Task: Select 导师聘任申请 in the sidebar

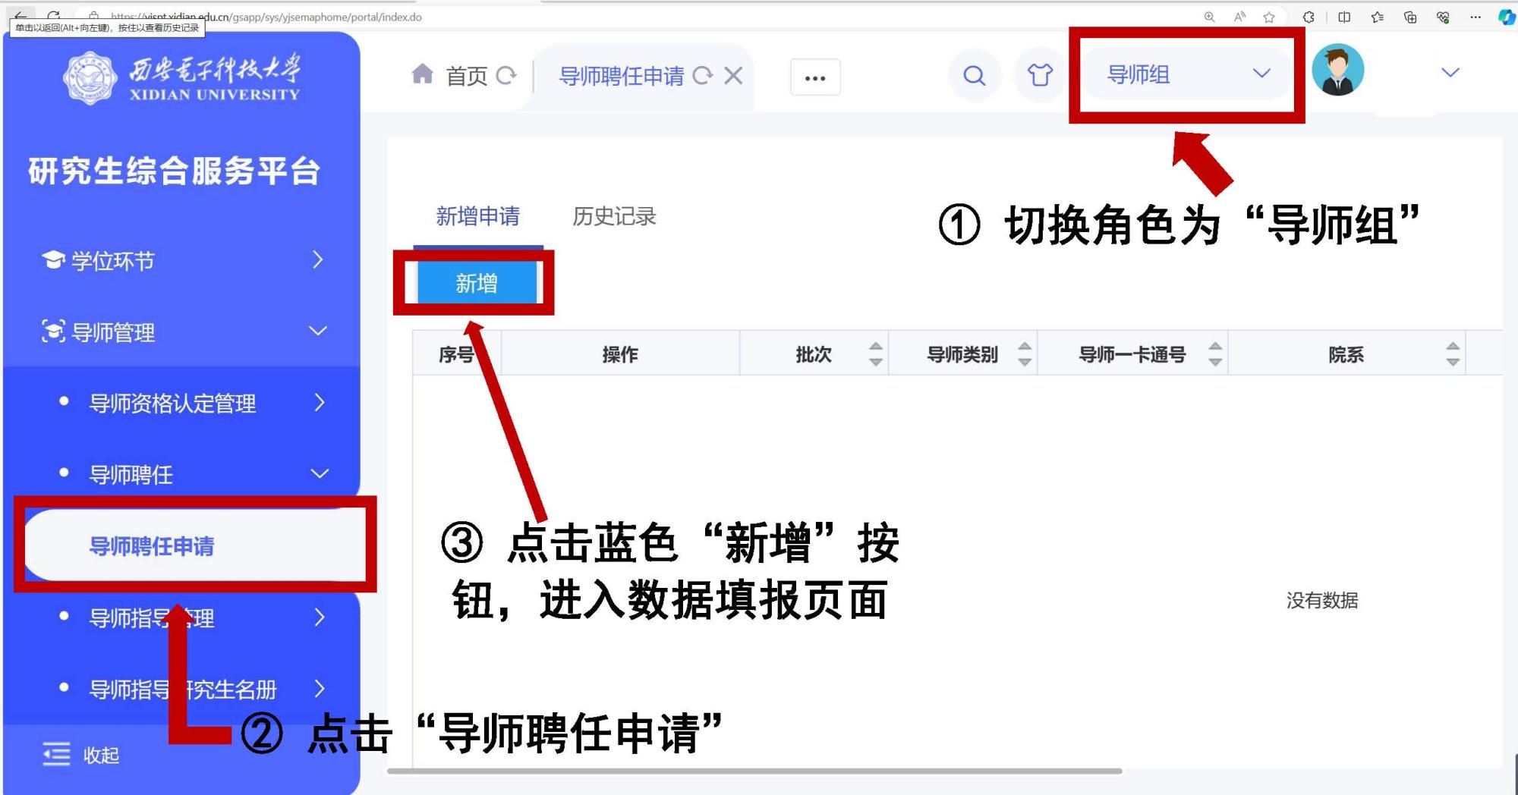Action: (152, 545)
